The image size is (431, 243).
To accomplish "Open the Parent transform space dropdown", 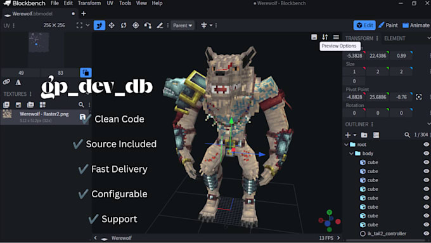I will pyautogui.click(x=183, y=25).
